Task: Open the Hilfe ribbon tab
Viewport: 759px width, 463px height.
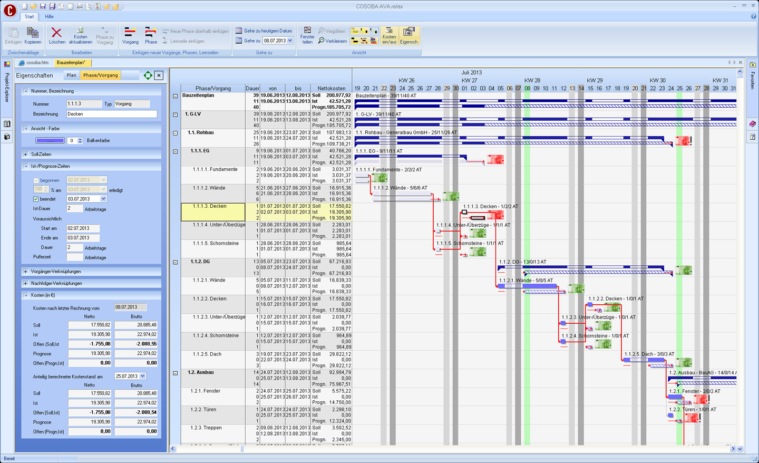Action: click(49, 16)
